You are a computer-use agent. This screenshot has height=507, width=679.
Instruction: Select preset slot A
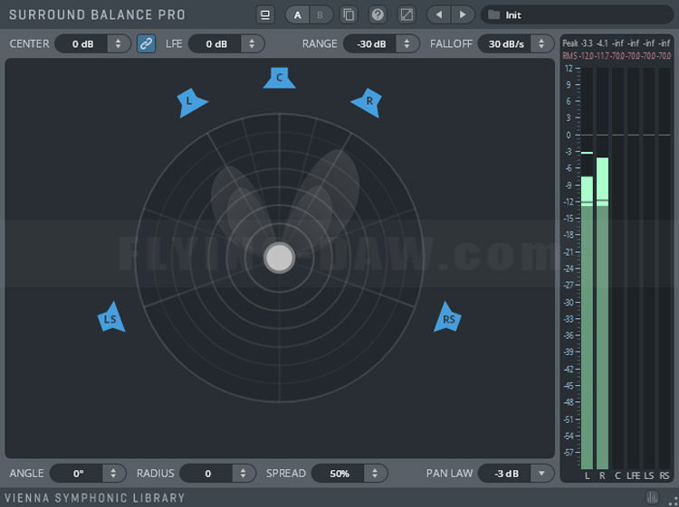(298, 15)
